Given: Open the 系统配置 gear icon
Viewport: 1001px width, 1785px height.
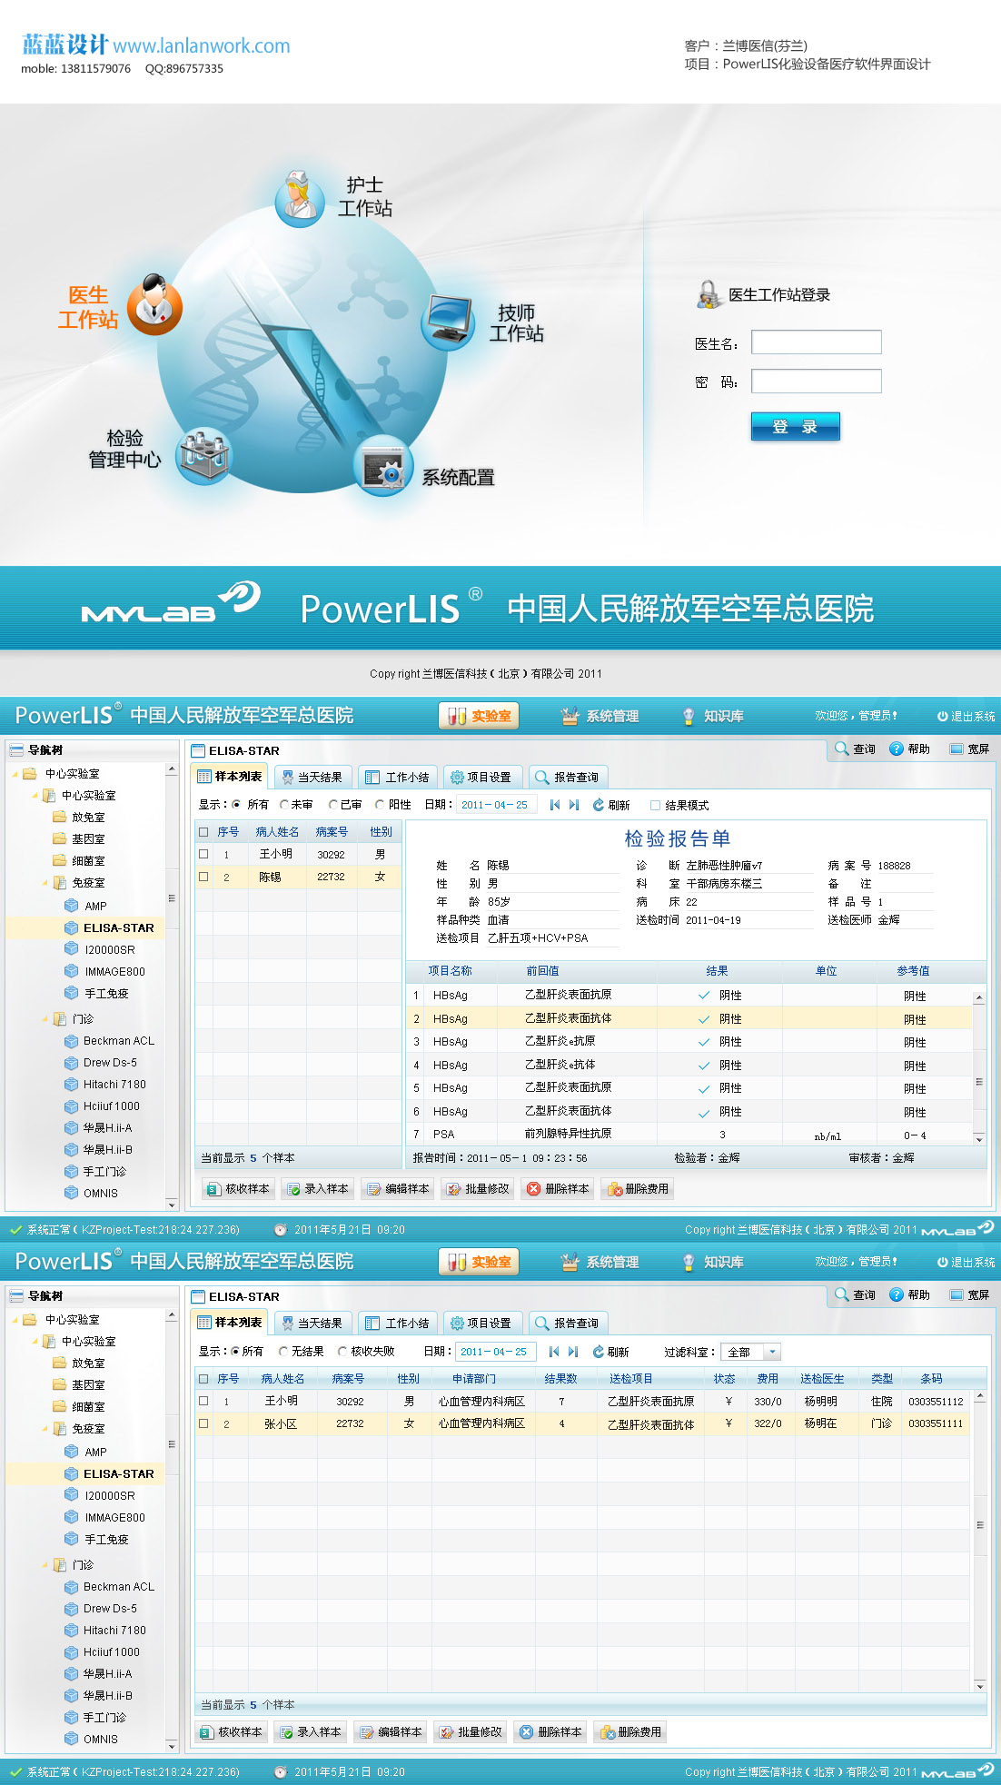Looking at the screenshot, I should coord(383,467).
